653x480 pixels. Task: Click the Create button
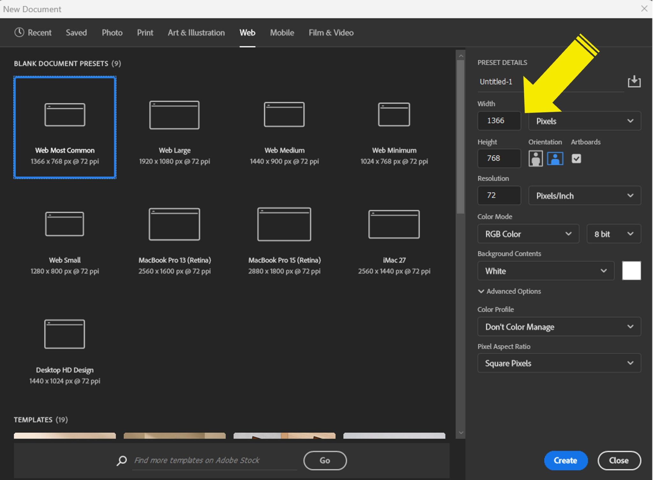pyautogui.click(x=565, y=460)
